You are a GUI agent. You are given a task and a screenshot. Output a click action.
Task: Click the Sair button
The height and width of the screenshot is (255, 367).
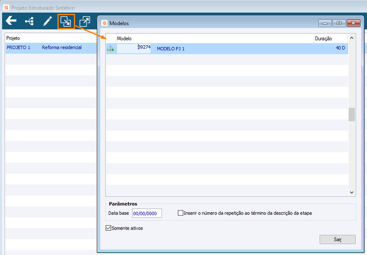pos(337,239)
